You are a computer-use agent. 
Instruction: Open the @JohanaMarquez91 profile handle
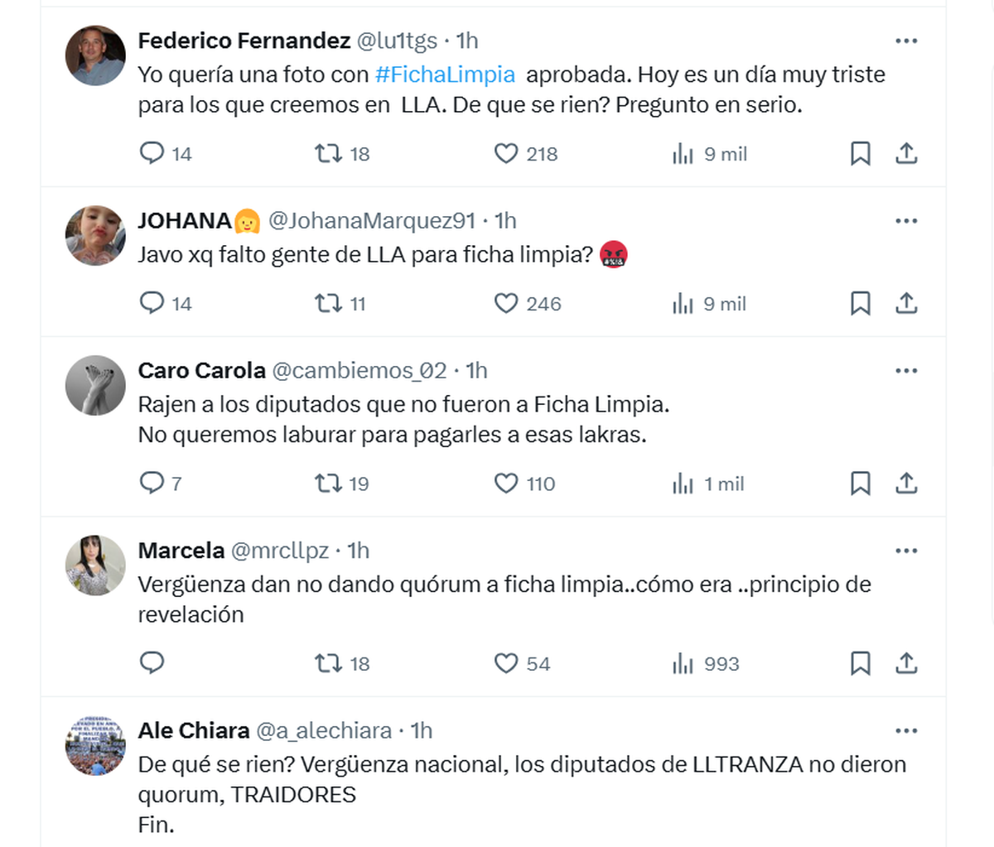point(372,221)
